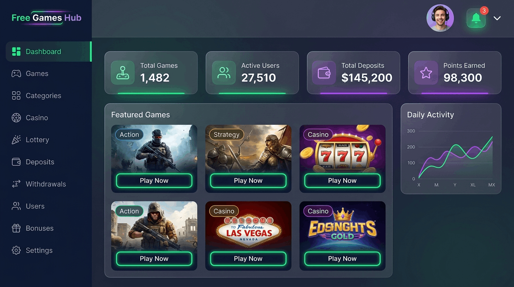Open the Bonuses gift icon

[x=16, y=228]
